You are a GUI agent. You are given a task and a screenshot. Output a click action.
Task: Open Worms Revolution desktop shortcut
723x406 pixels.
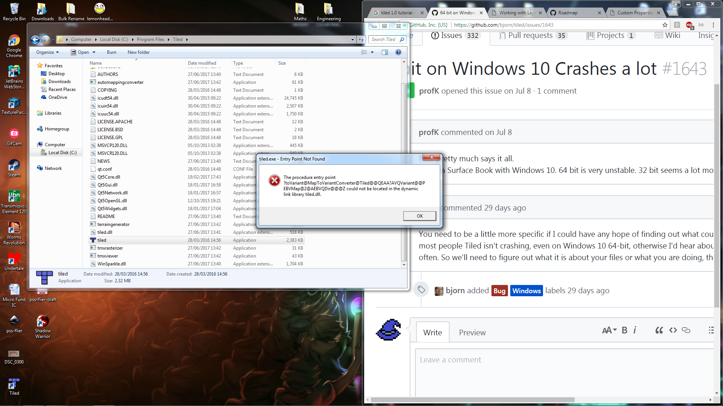14,233
